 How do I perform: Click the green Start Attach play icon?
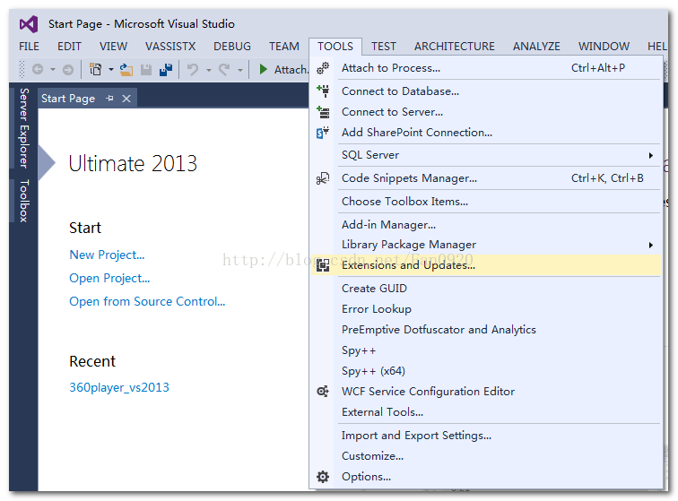pos(263,69)
